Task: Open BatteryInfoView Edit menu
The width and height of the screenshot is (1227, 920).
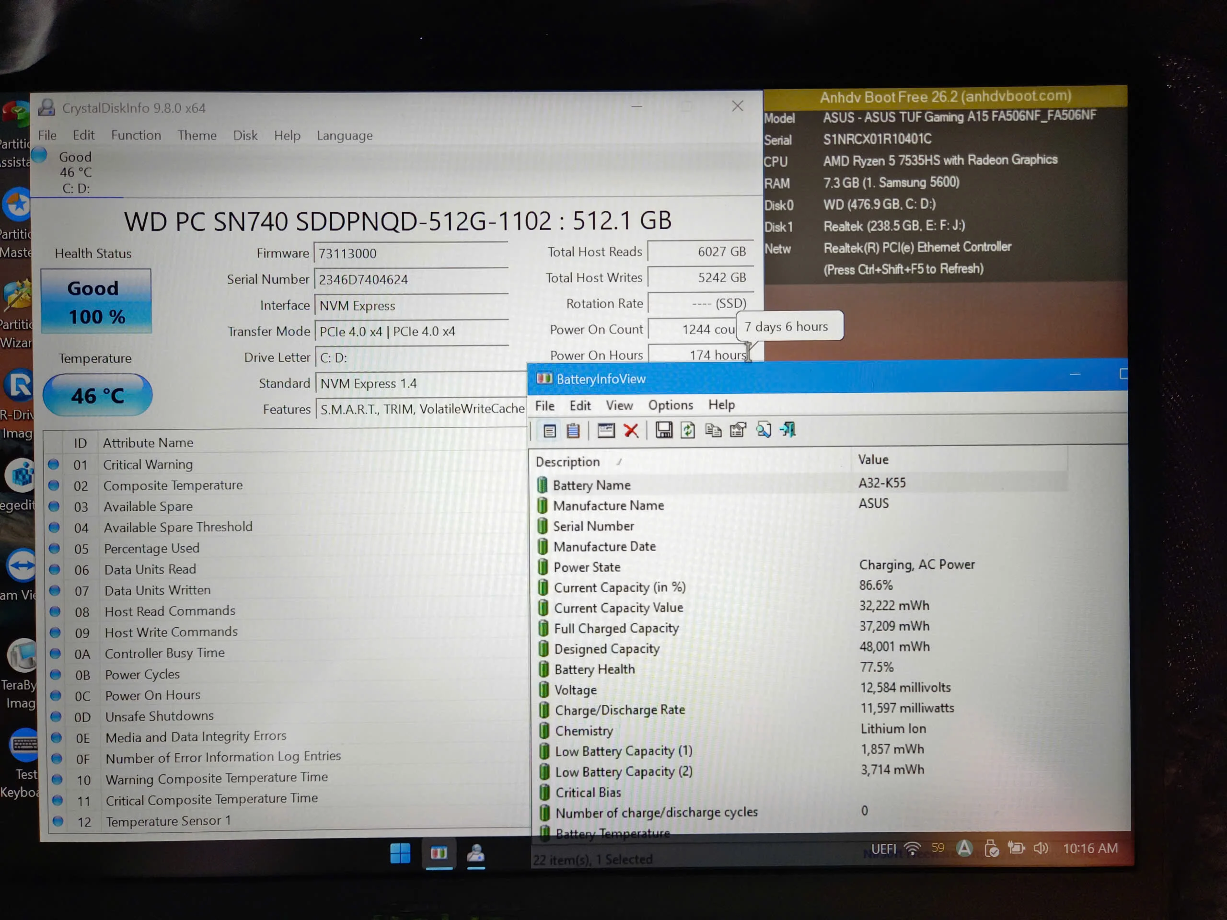Action: (x=580, y=405)
